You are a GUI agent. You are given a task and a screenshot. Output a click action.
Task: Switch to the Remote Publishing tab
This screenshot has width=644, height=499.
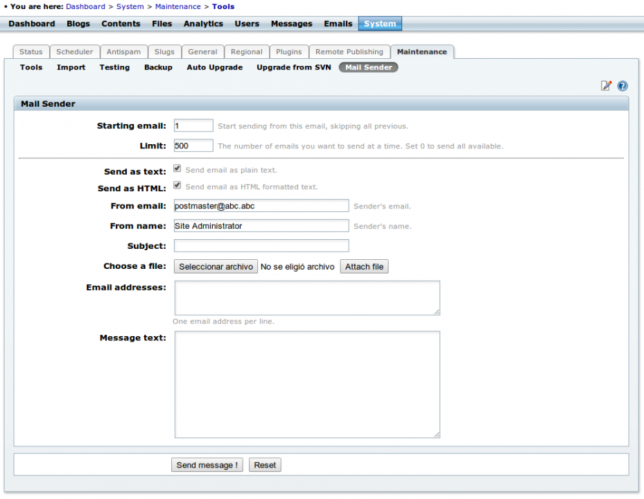(349, 52)
